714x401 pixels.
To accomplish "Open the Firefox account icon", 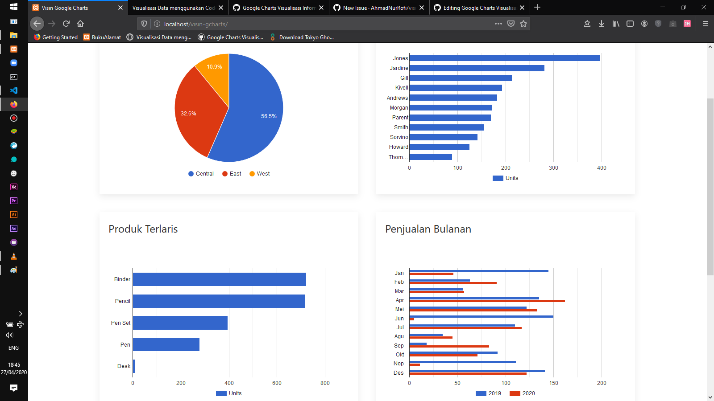I will point(644,24).
